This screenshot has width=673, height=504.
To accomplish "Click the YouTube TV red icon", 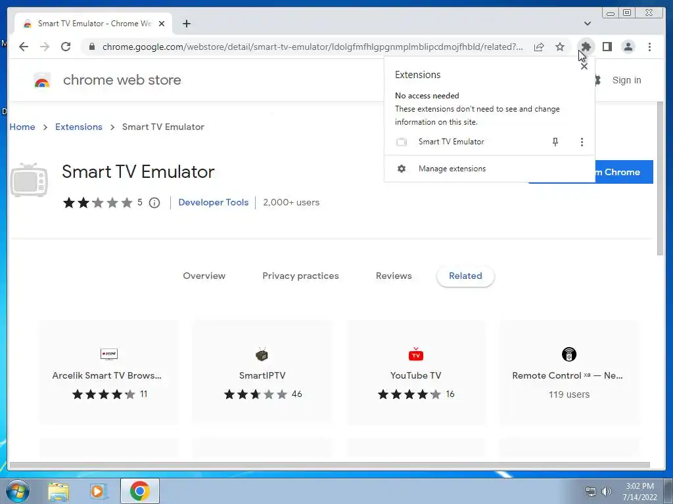I will 415,354.
